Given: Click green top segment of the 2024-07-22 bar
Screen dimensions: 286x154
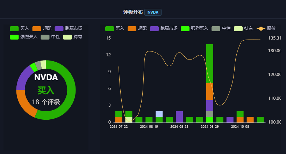Looking at the screenshot, I should coord(119,114).
